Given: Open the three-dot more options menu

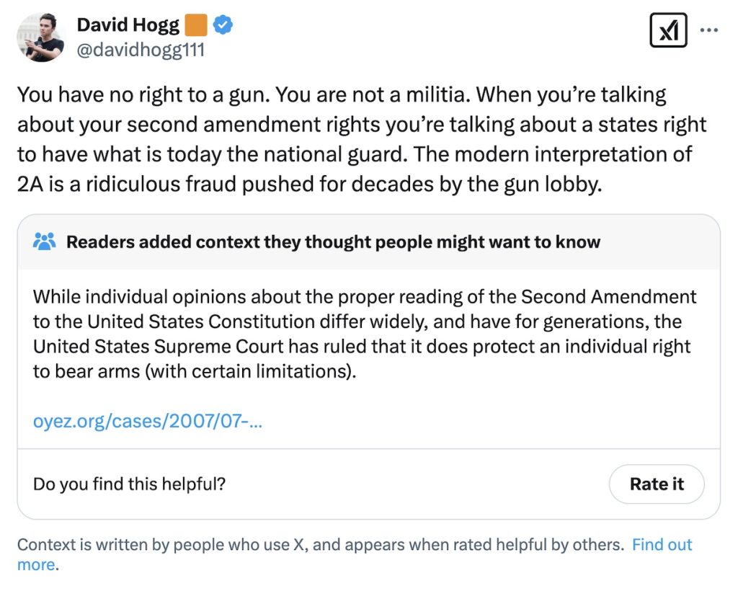Looking at the screenshot, I should tap(709, 31).
